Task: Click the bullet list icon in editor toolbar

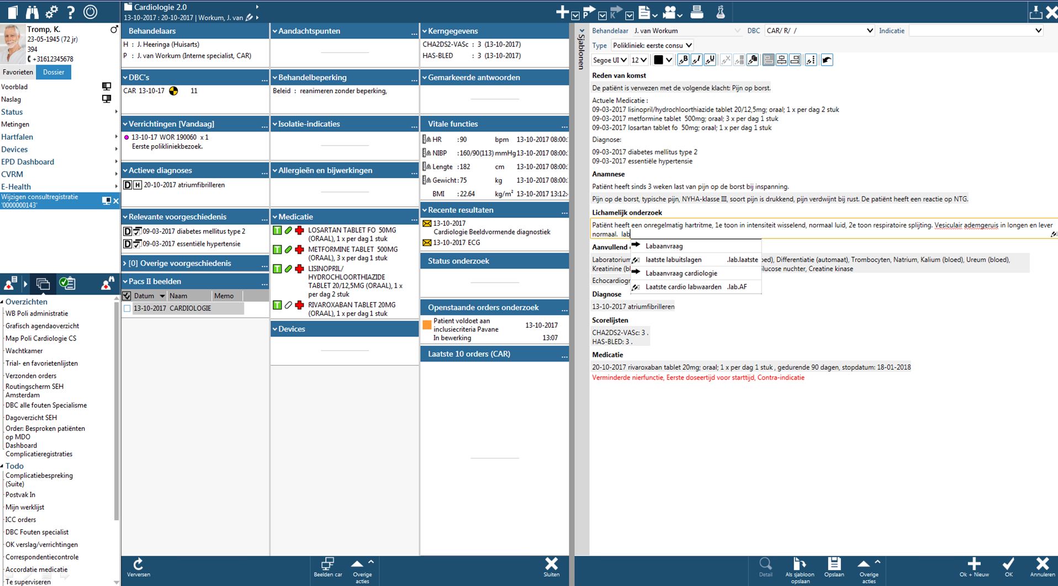Action: 811,60
